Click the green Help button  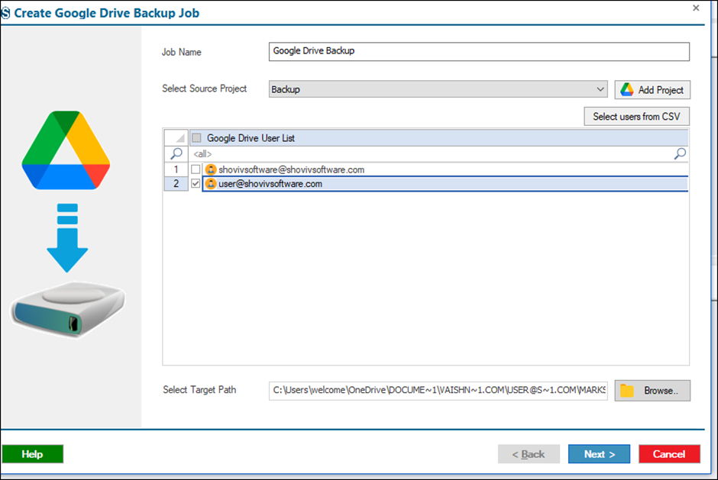33,454
